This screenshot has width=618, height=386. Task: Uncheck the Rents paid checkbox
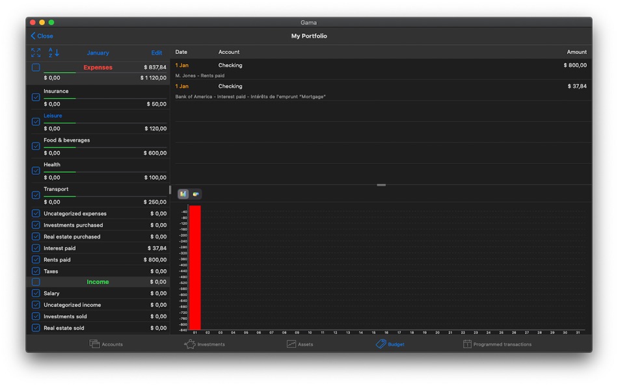[x=36, y=259]
